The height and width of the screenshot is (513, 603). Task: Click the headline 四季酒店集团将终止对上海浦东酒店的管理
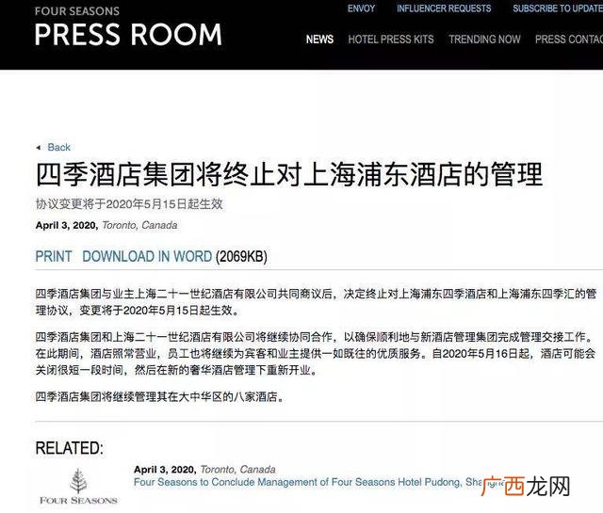(x=289, y=174)
